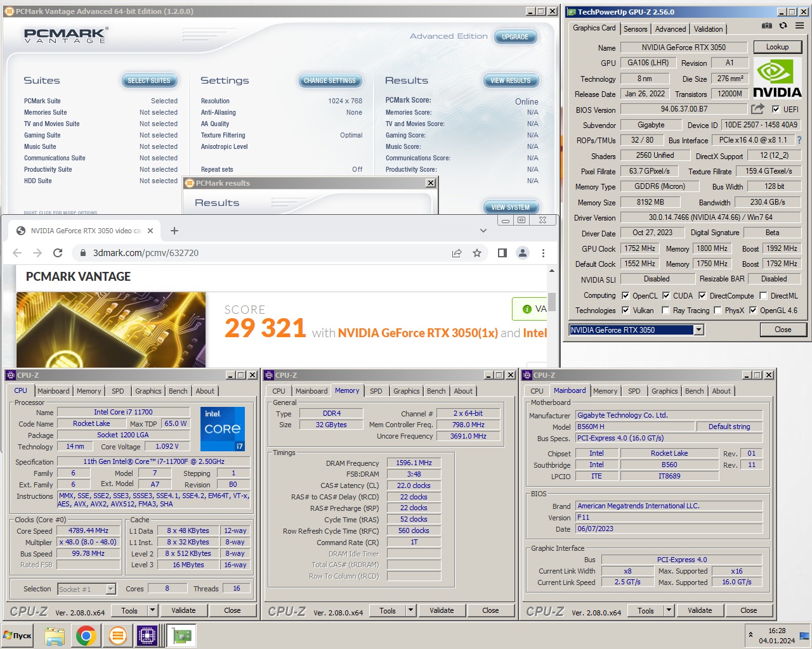The width and height of the screenshot is (812, 649).
Task: Click the CPU-Z taskbar icon
Action: click(147, 636)
